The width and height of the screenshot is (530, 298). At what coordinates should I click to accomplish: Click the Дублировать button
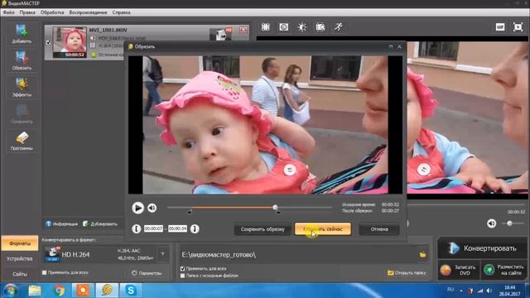click(x=100, y=223)
